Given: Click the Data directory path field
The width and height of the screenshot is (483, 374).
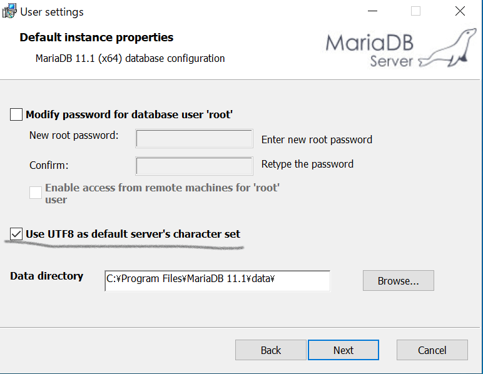Looking at the screenshot, I should (217, 280).
